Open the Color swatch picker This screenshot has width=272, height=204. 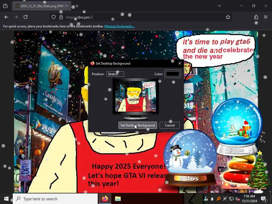(x=173, y=74)
